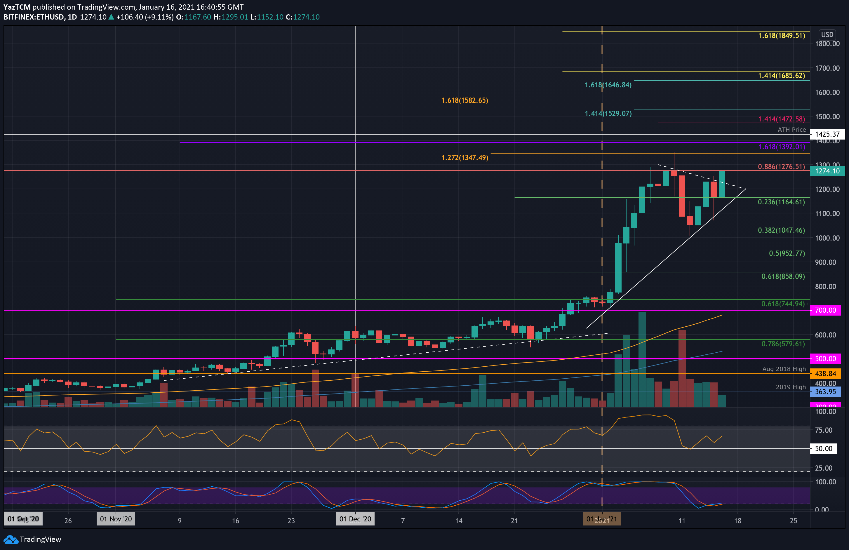Viewport: 849px width, 550px height.
Task: Click the TradingView cloud logo icon
Action: point(11,539)
